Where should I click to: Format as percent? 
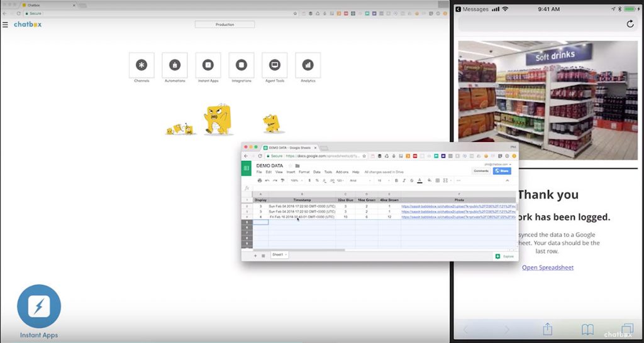coord(317,180)
